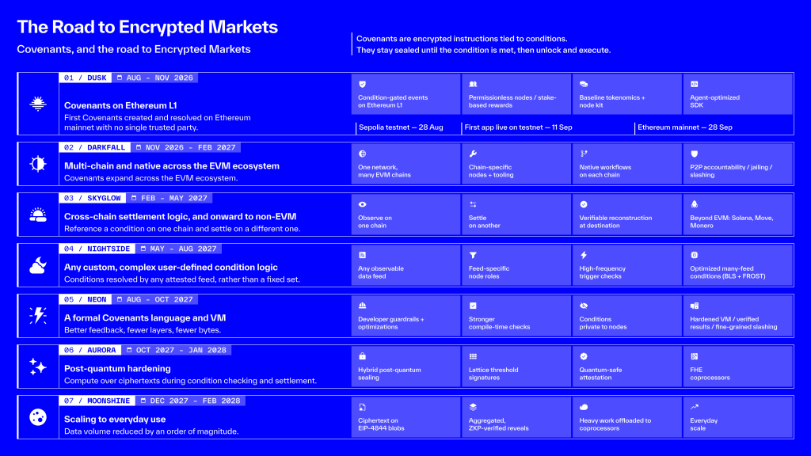Viewport: 811px width, 456px height.
Task: Click the Darkfall half-sun phase icon
Action: [x=38, y=164]
